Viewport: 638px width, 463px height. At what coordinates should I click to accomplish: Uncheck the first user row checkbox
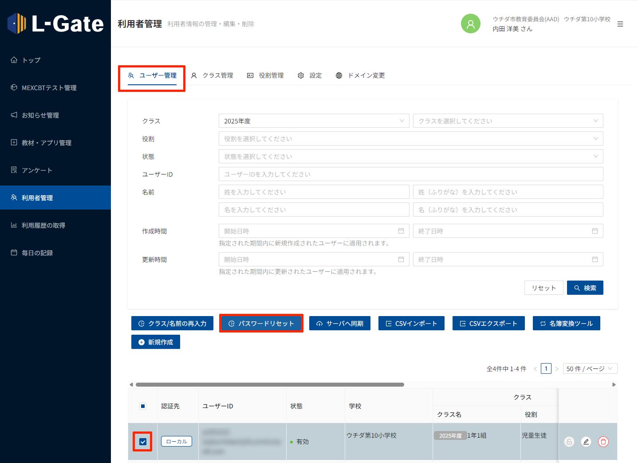pyautogui.click(x=143, y=442)
